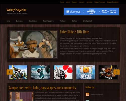Click the next arrow on thumbnail carousel
The width and height of the screenshot is (126, 101).
point(117,72)
